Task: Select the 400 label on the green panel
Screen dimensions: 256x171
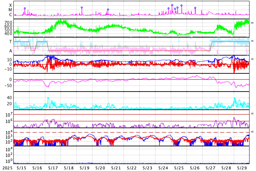Action: [8, 33]
